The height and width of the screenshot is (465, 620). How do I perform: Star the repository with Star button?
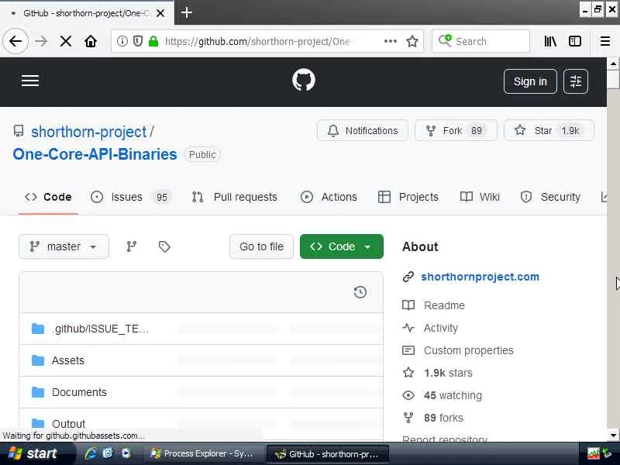[x=549, y=130]
